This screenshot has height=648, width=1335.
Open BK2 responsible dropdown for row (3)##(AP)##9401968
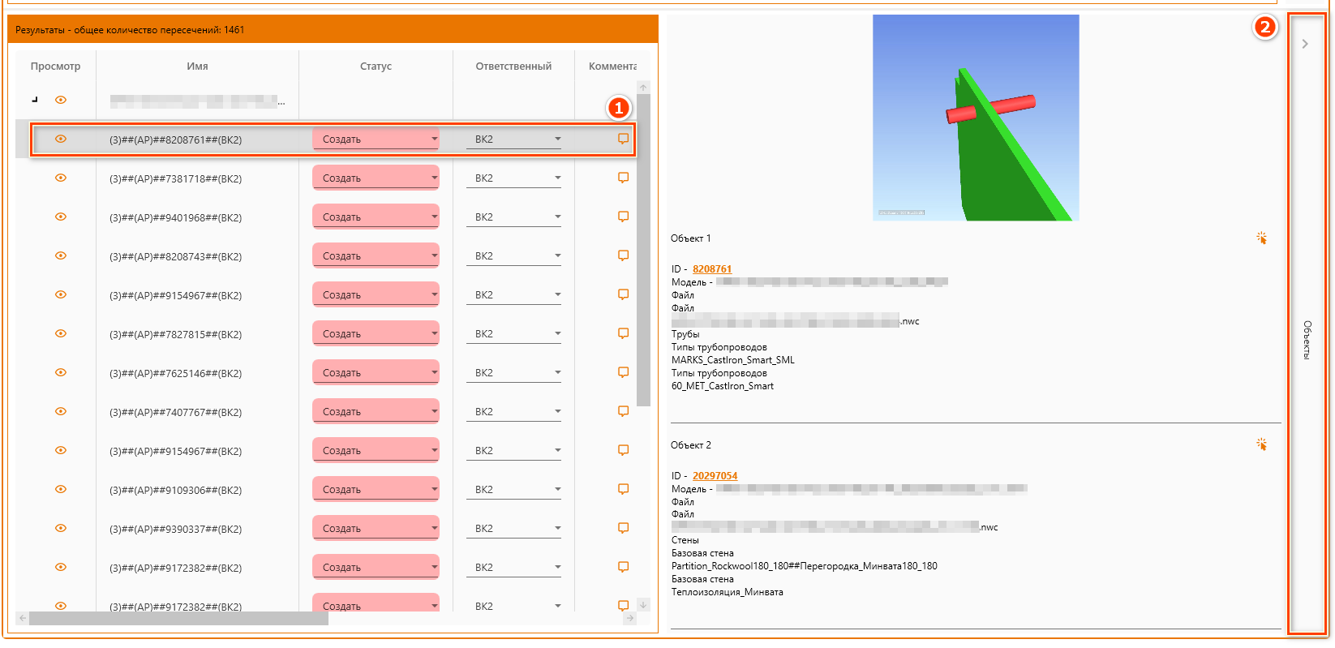coord(513,217)
